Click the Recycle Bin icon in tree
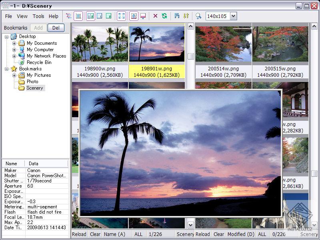320x240 pixels. pyautogui.click(x=21, y=62)
